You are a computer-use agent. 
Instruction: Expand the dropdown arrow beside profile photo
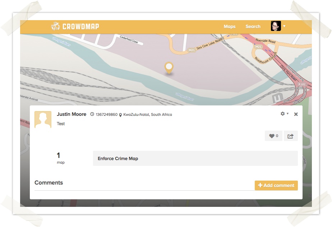[x=284, y=26]
